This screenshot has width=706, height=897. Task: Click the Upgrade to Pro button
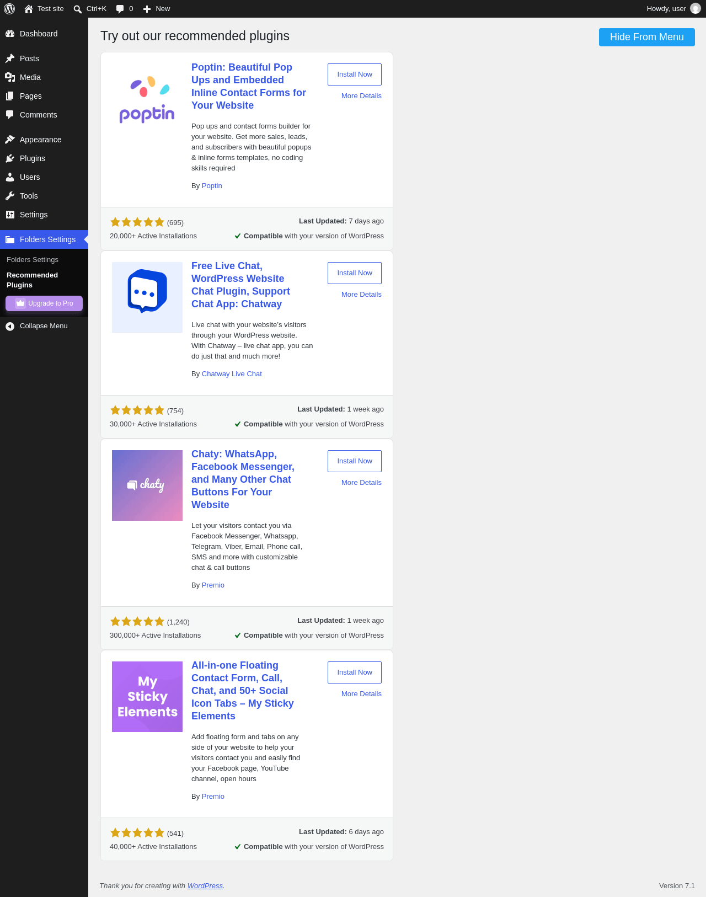tap(44, 303)
